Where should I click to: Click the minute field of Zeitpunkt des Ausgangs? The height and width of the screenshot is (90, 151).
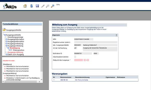click(88, 60)
